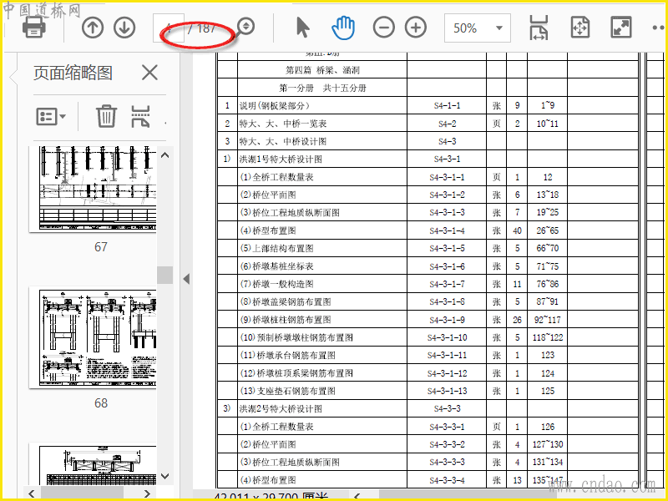Zoom in with plus button
The image size is (668, 501).
[x=416, y=28]
